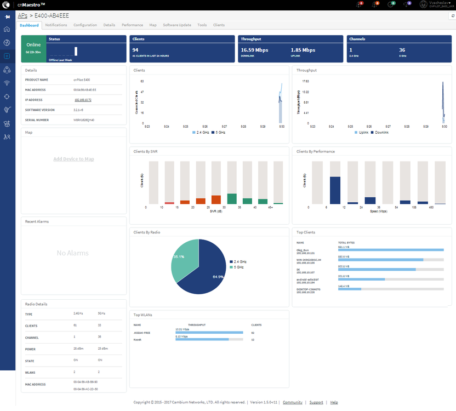The width and height of the screenshot is (456, 411).
Task: Click the orange-badged alarm bell icon
Action: pyautogui.click(x=375, y=4)
